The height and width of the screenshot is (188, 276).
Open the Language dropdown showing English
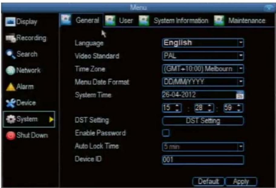tap(203, 43)
